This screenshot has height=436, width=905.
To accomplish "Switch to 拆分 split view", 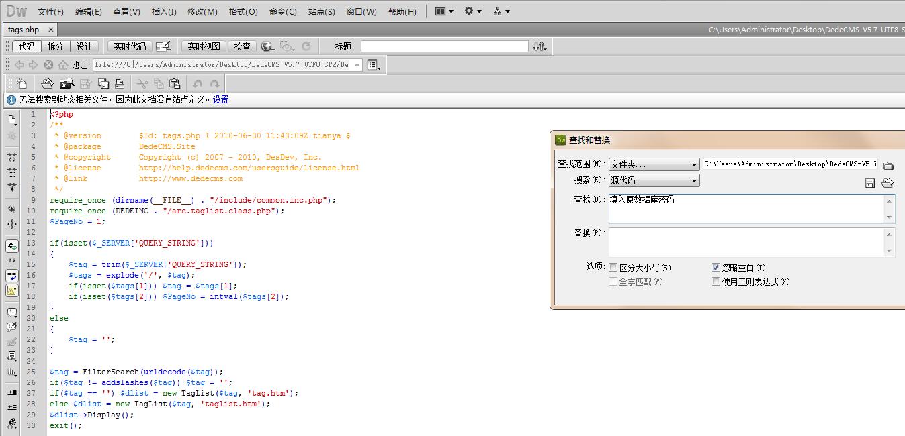I will (x=55, y=46).
